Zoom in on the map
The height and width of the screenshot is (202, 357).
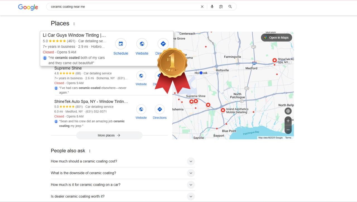pos(288,121)
